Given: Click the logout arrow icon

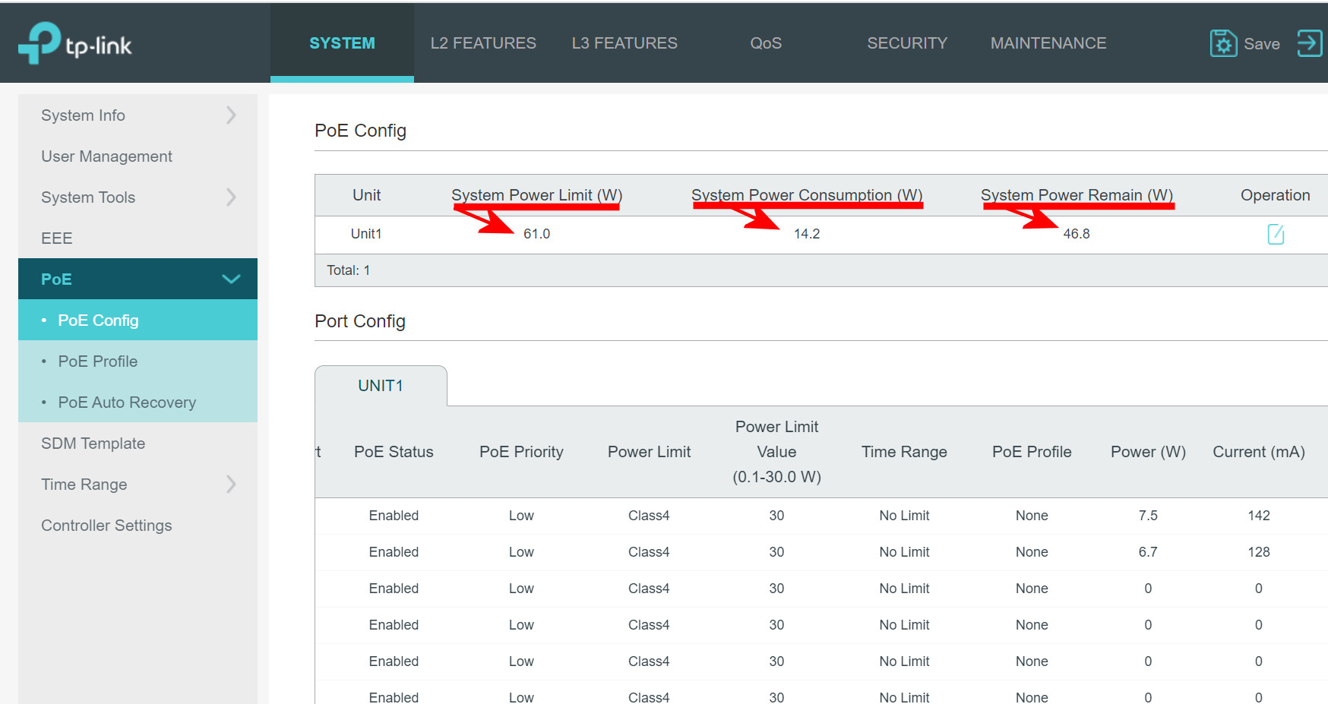Looking at the screenshot, I should coord(1310,43).
